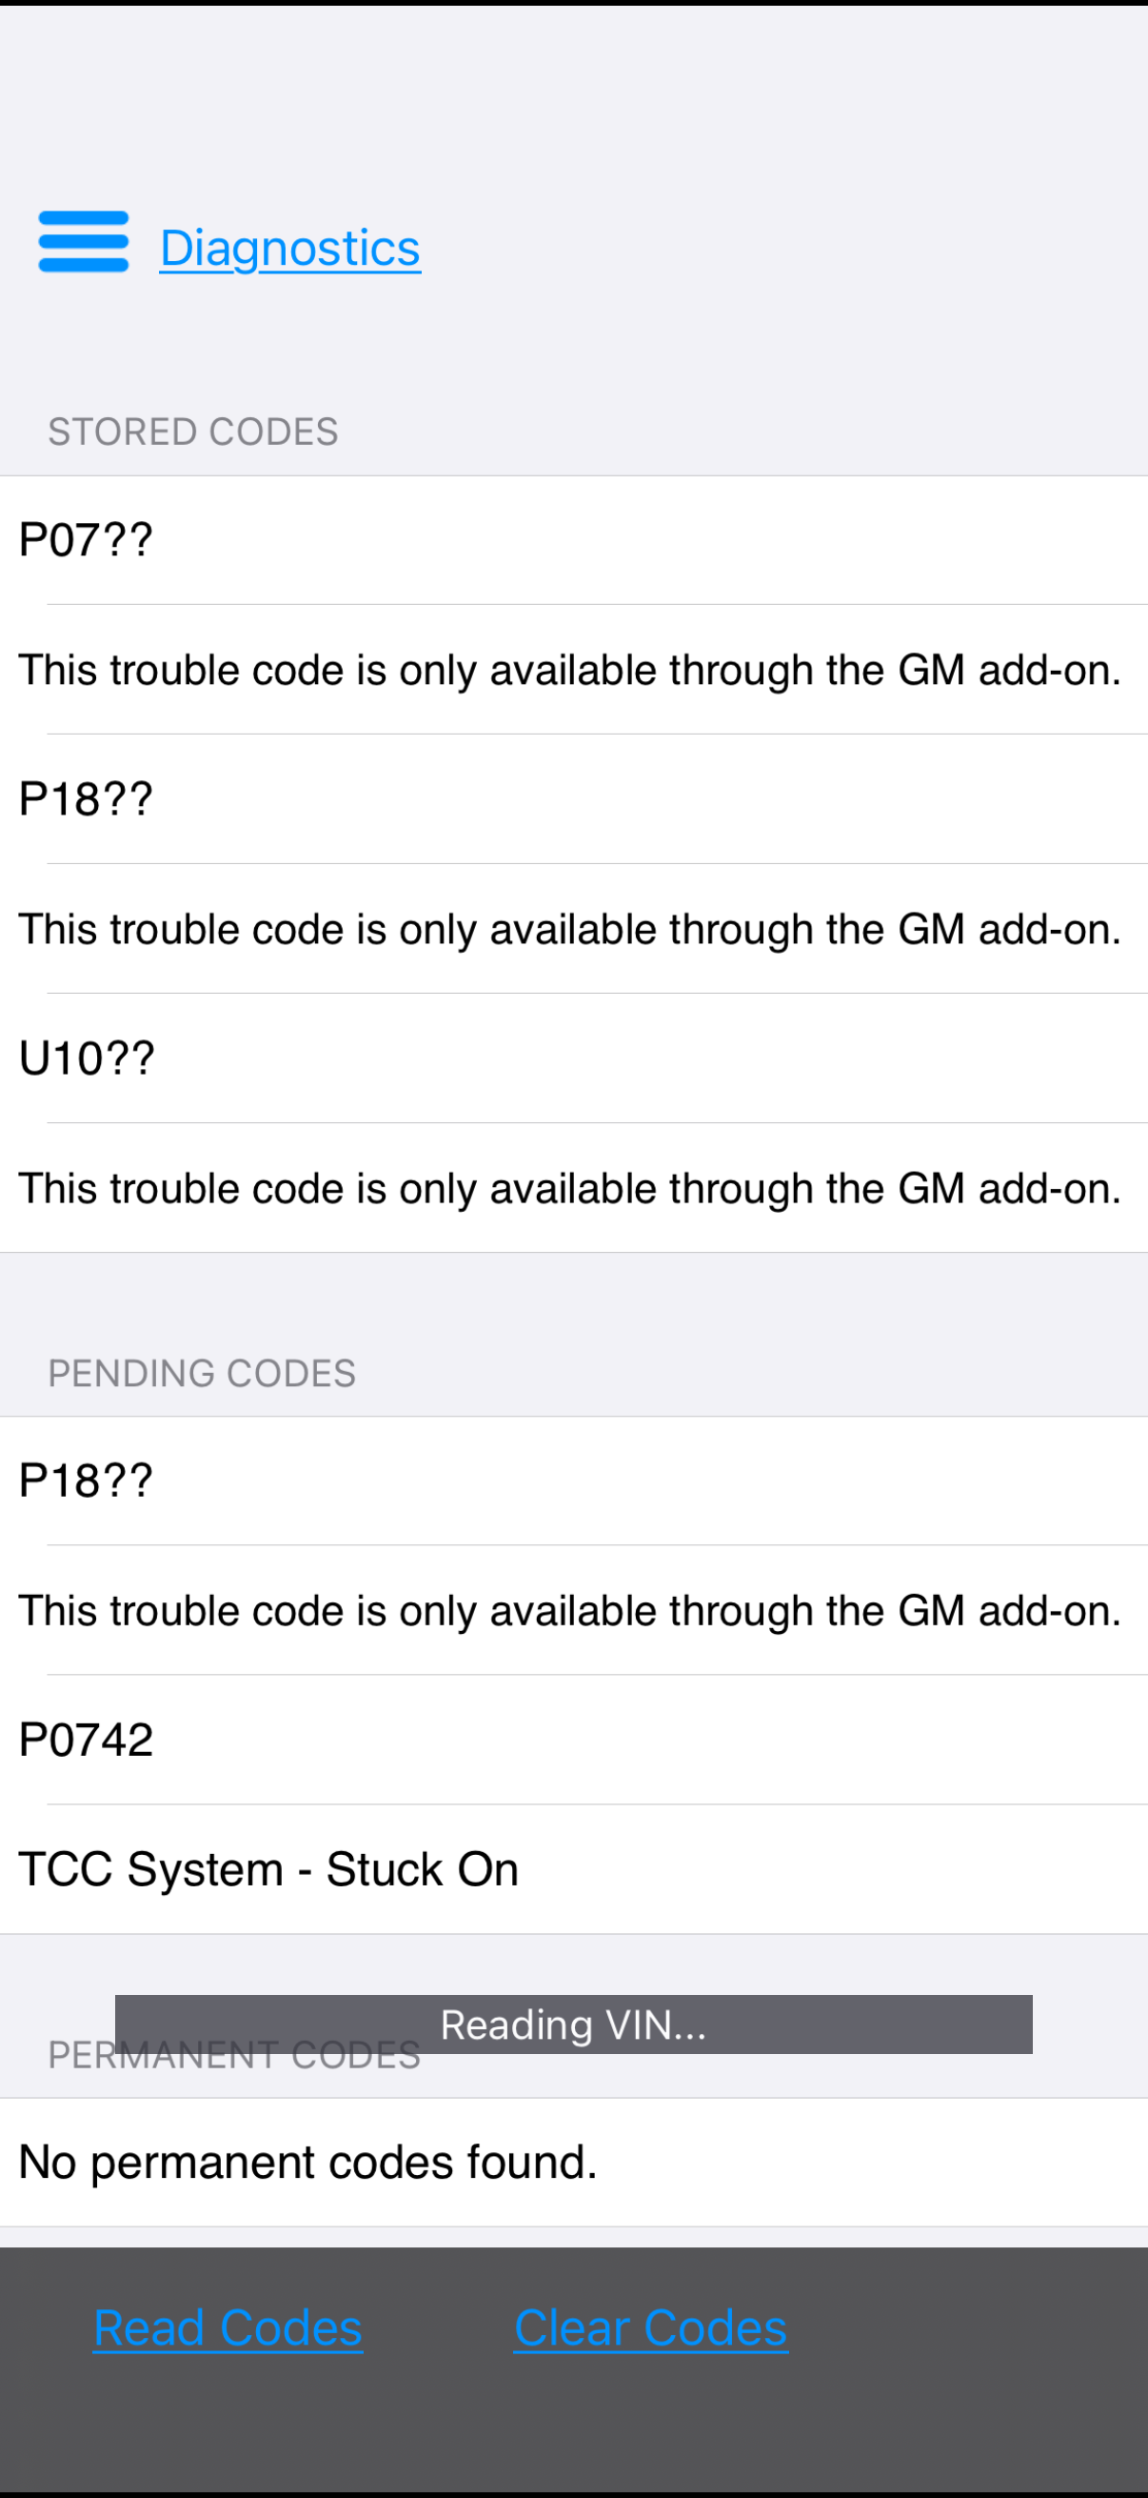
Task: Tap the Read Codes button
Action: [x=228, y=2327]
